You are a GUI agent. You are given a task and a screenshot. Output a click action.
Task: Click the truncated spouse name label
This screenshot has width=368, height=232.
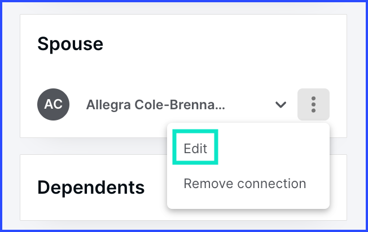coord(156,105)
